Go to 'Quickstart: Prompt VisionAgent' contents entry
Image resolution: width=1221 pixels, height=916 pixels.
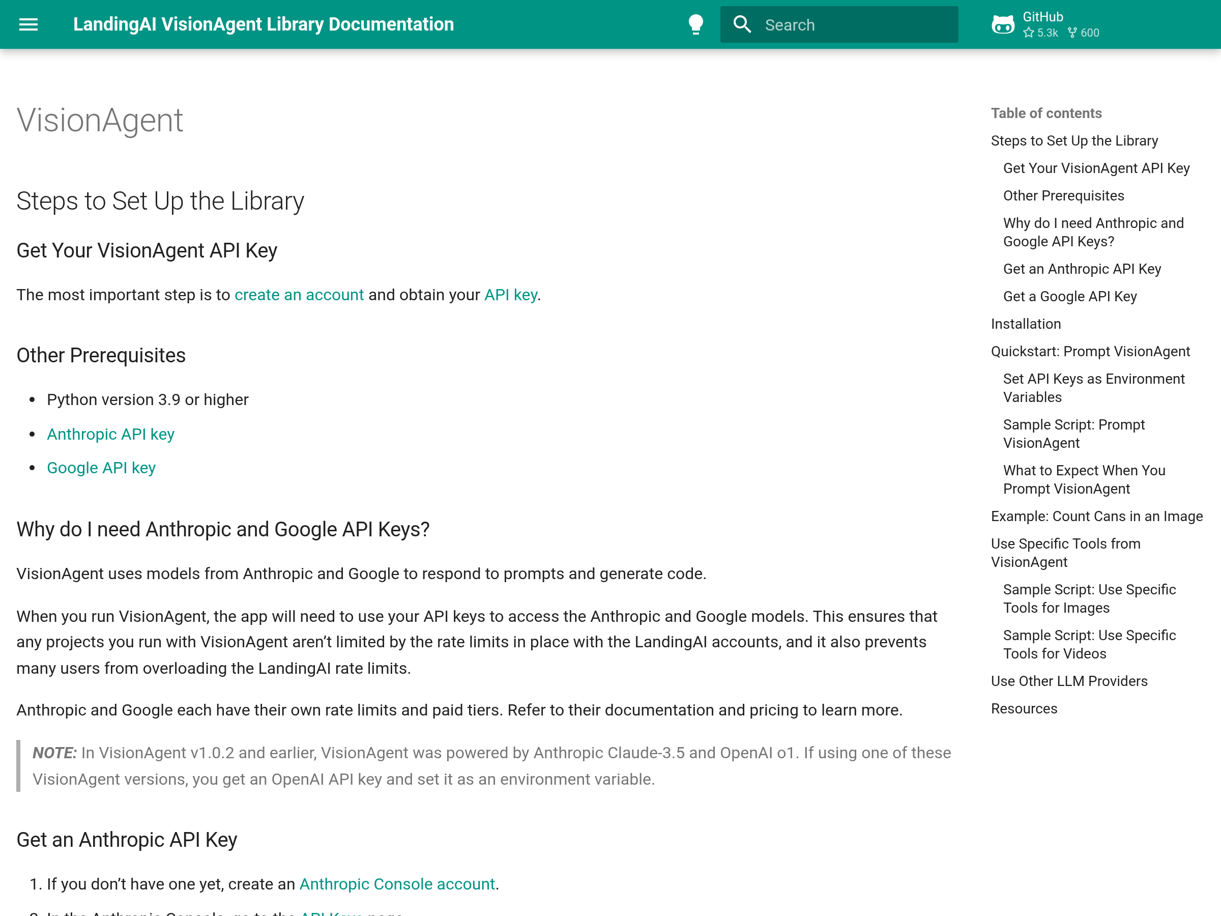pos(1090,352)
